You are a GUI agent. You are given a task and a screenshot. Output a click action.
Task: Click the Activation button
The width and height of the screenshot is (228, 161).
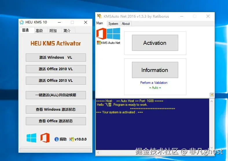[155, 43]
